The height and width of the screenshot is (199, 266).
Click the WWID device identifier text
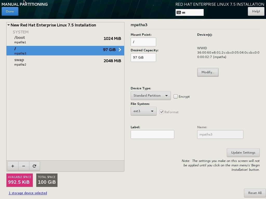228,52
